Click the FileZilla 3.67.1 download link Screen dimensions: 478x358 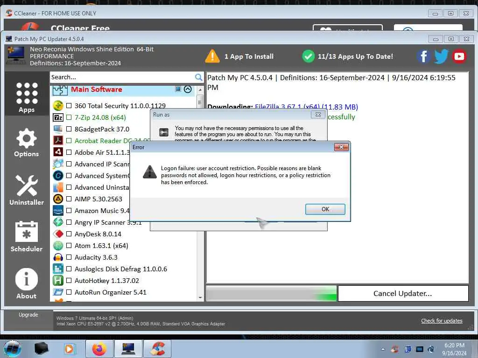pyautogui.click(x=306, y=107)
